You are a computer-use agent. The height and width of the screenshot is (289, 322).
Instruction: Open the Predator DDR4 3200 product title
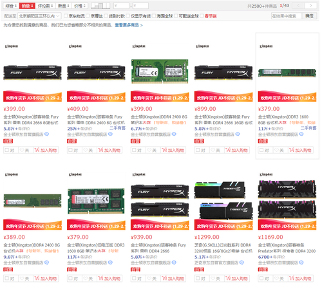pos(287,248)
